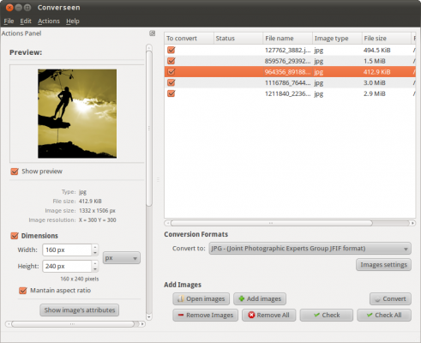The width and height of the screenshot is (421, 343).
Task: Click the green plus Add images icon
Action: [242, 298]
